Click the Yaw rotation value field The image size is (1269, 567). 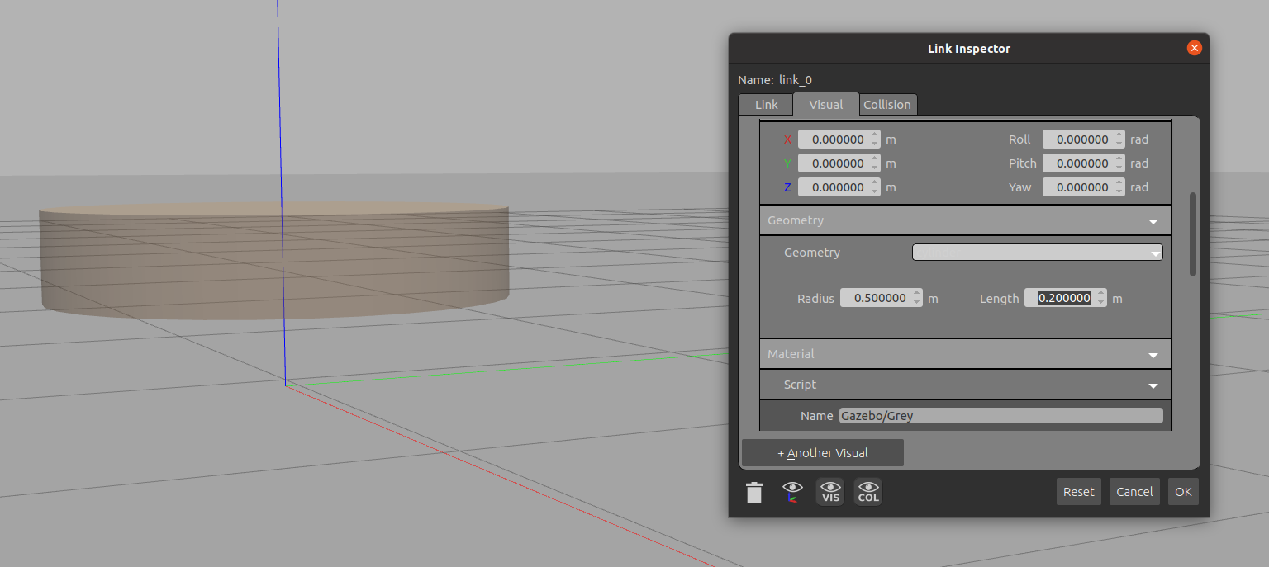point(1077,187)
